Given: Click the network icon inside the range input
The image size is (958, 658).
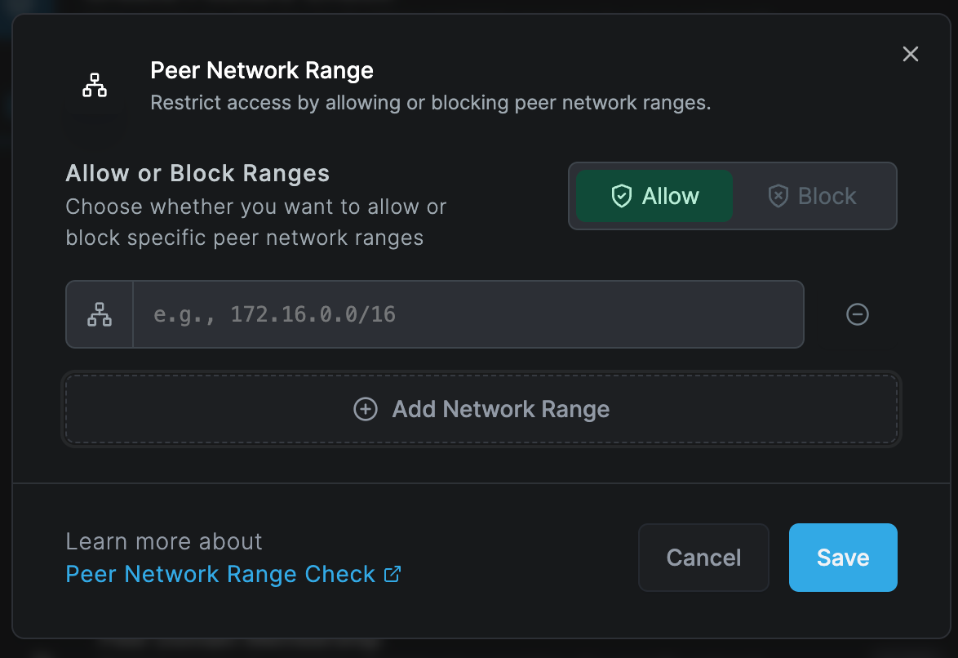Looking at the screenshot, I should (x=100, y=314).
